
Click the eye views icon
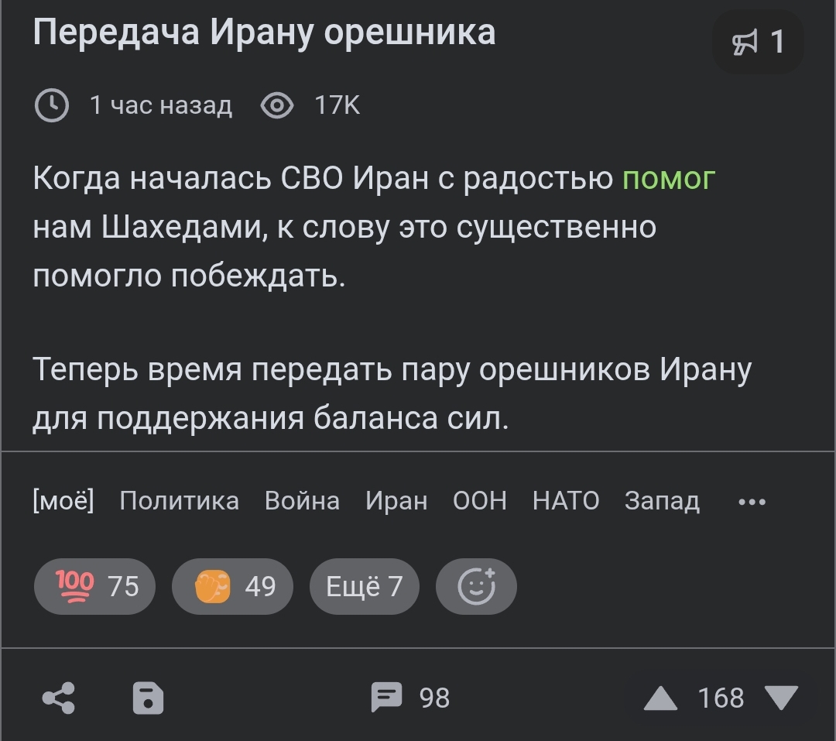click(x=276, y=105)
